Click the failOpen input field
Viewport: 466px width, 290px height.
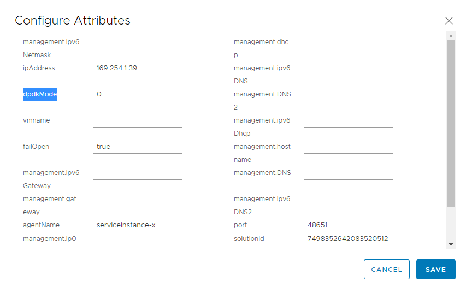137,147
